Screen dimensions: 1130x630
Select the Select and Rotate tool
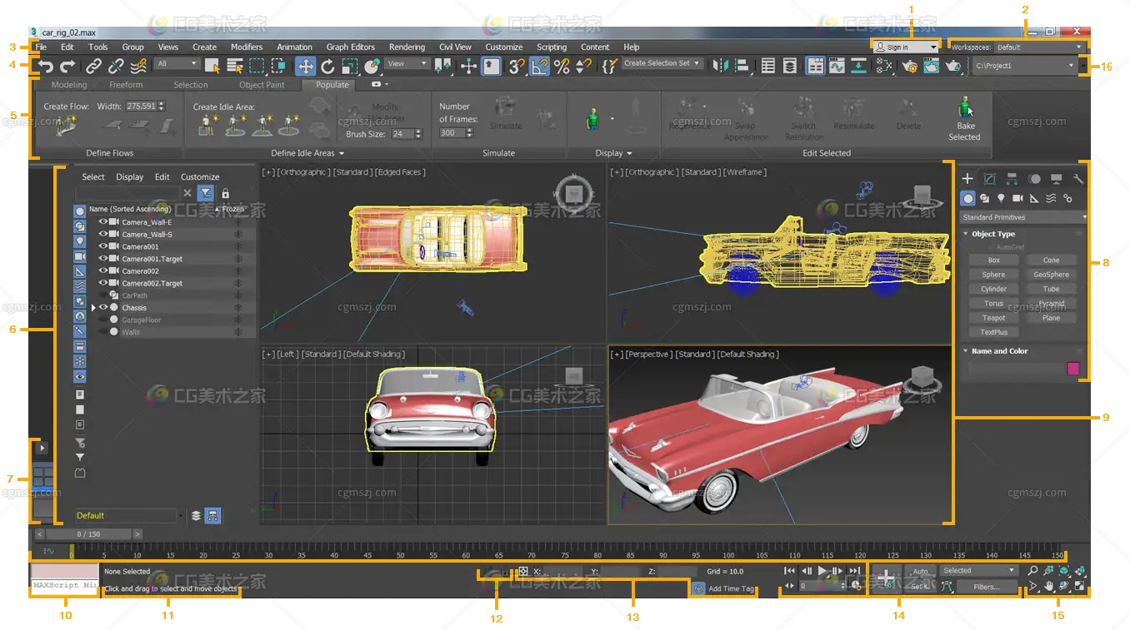click(x=327, y=67)
